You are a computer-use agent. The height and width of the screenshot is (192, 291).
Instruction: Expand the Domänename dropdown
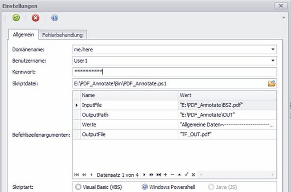pyautogui.click(x=273, y=49)
